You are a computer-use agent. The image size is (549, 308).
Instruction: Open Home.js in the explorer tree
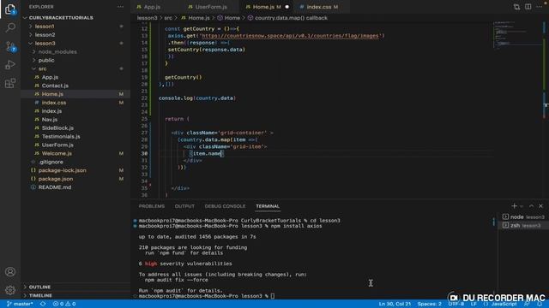coord(75,94)
